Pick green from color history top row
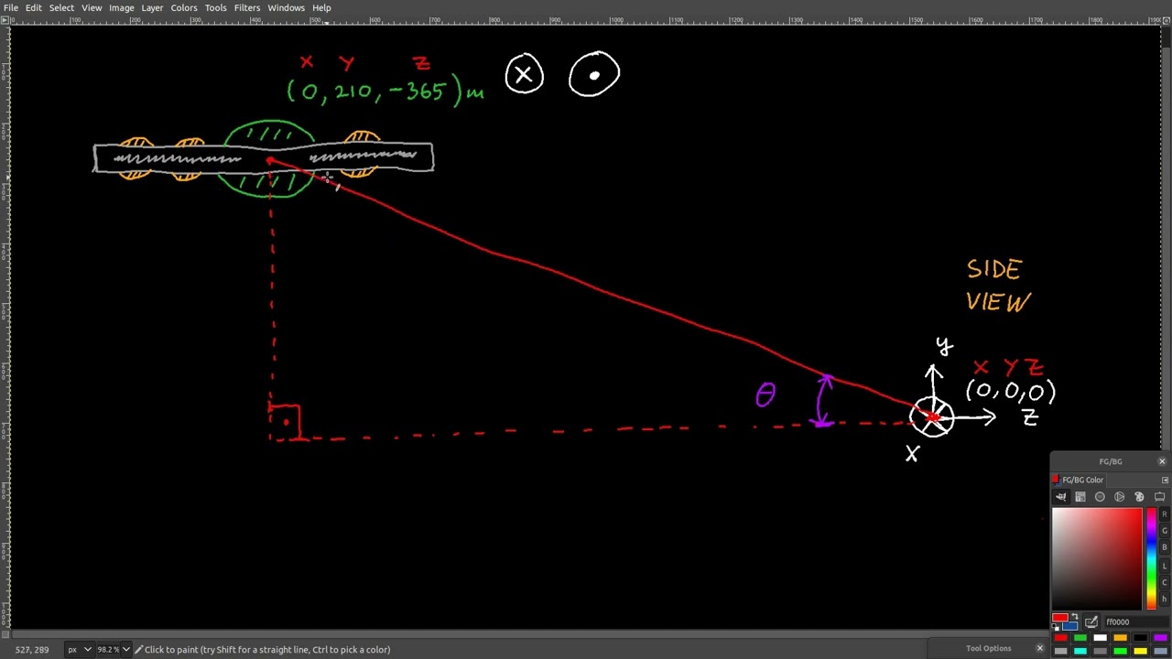This screenshot has height=659, width=1172. [x=1080, y=638]
